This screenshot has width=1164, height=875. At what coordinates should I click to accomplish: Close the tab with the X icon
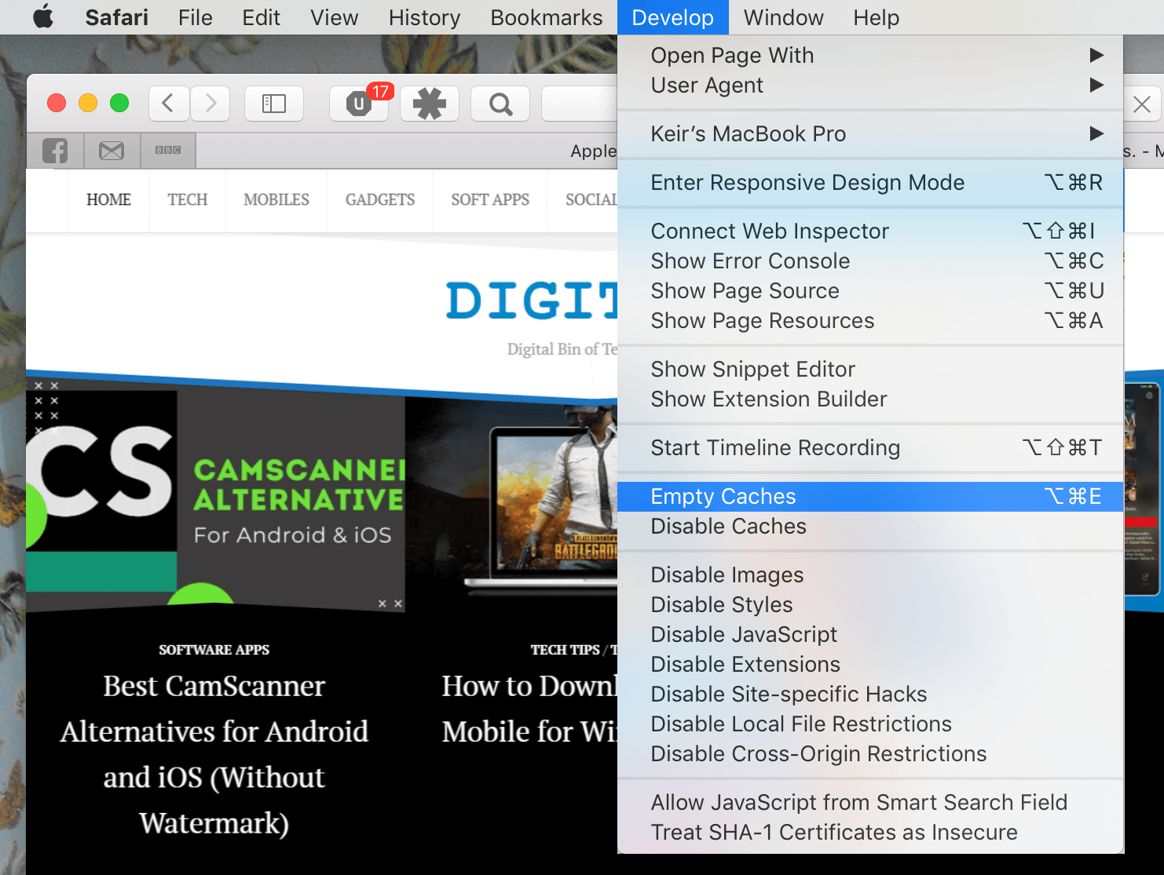[x=1142, y=104]
